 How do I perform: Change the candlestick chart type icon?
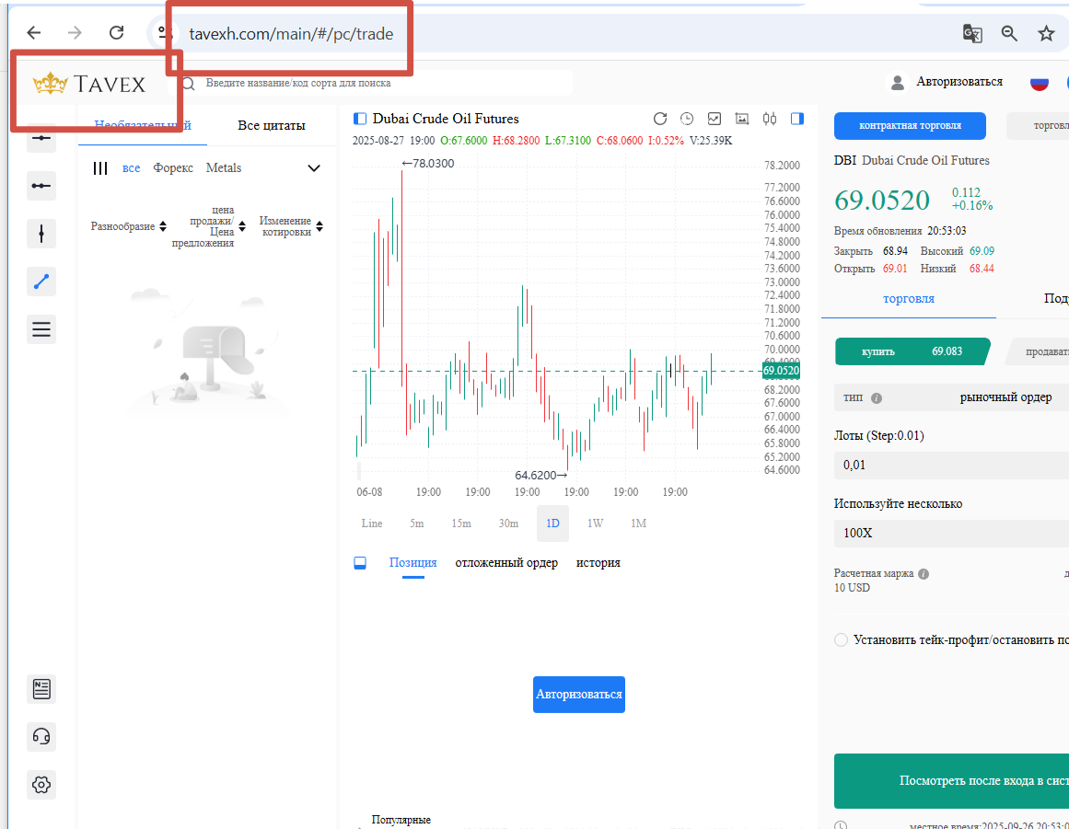(x=770, y=119)
